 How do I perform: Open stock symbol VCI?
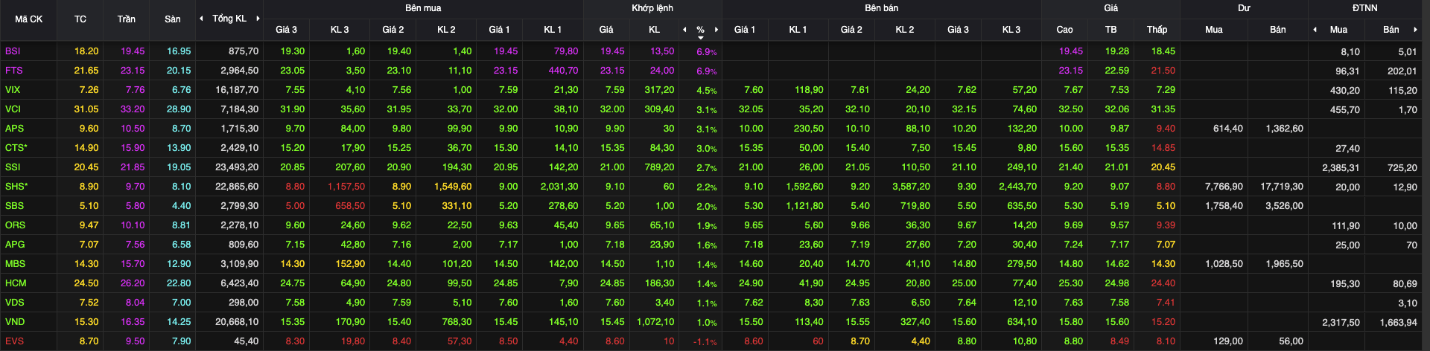13,109
